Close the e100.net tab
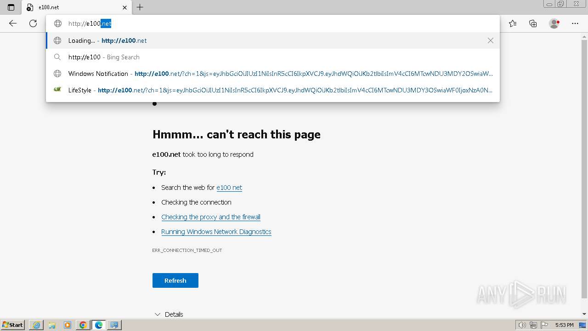 125,7
